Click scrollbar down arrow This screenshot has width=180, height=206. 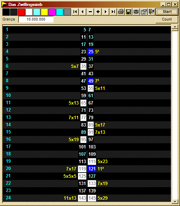pos(175,201)
